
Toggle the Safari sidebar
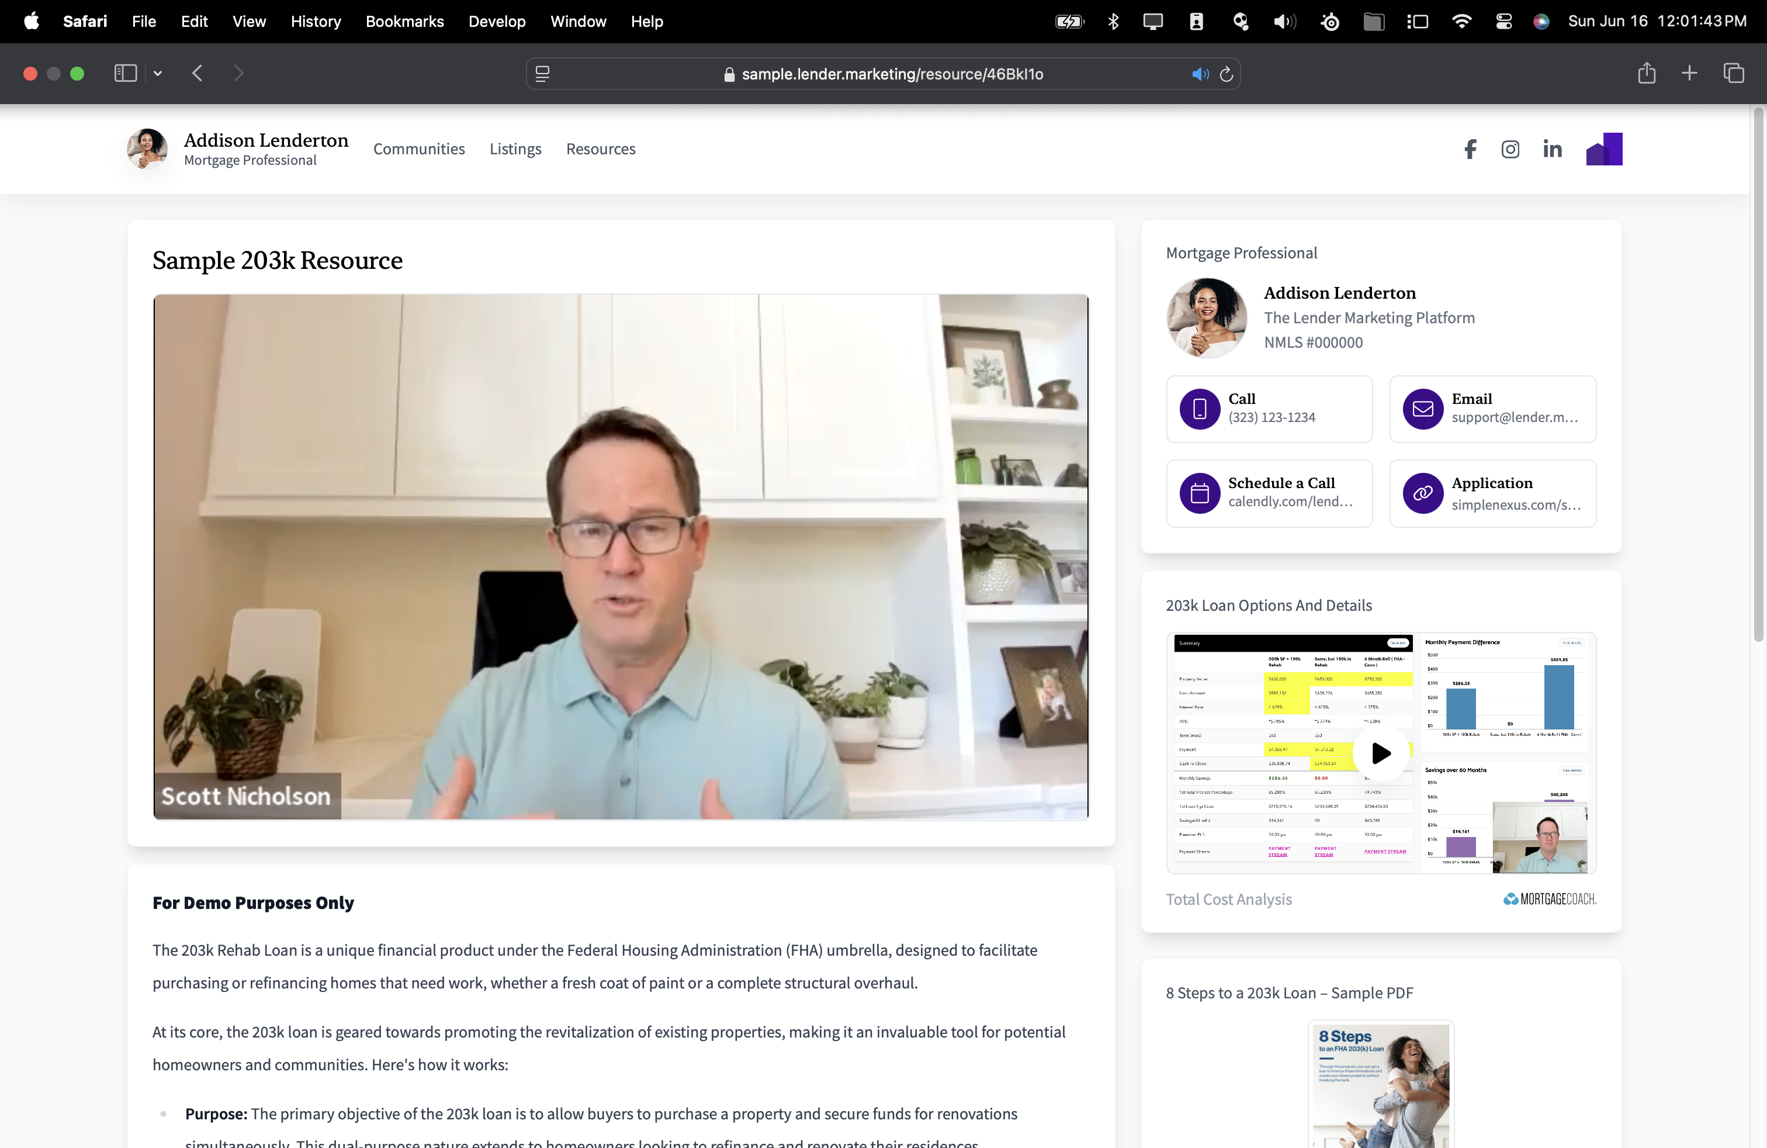[126, 74]
